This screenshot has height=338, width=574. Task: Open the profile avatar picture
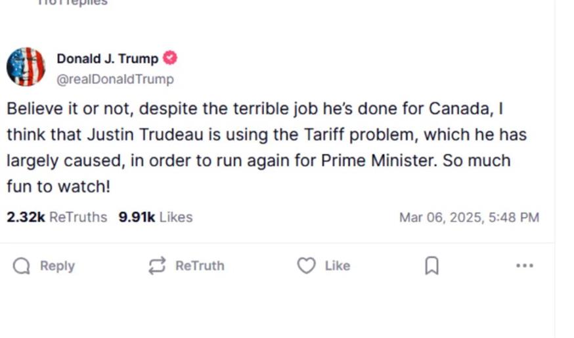(x=26, y=67)
